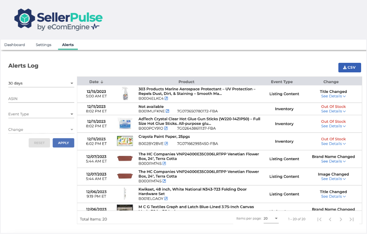Jump to first page of alerts
Image resolution: width=367 pixels, height=234 pixels.
pyautogui.click(x=319, y=219)
